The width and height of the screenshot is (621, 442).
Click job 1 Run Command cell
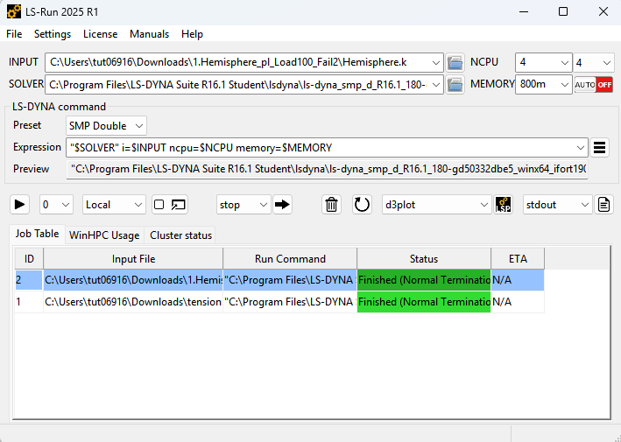click(x=290, y=302)
